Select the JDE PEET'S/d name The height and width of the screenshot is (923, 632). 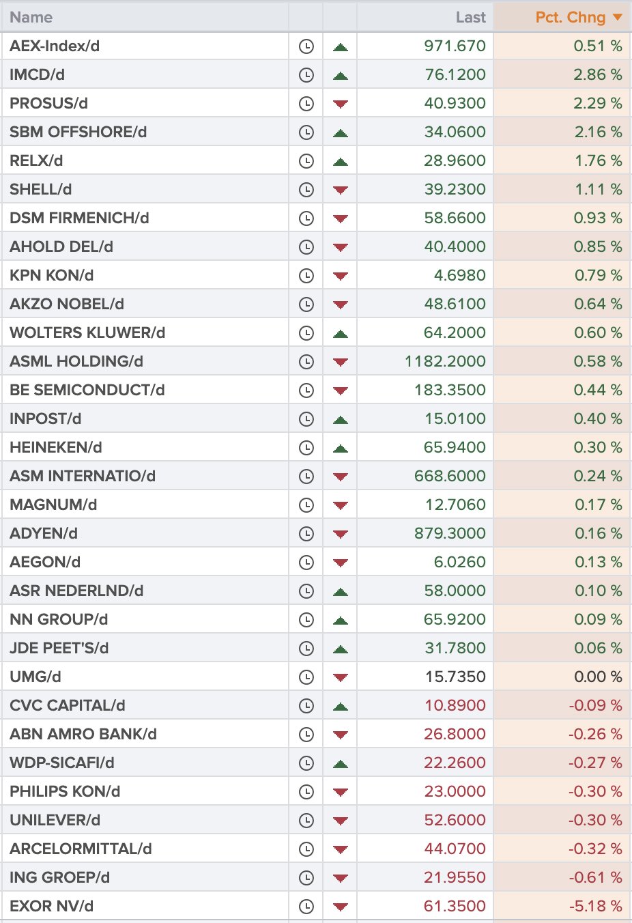point(59,649)
